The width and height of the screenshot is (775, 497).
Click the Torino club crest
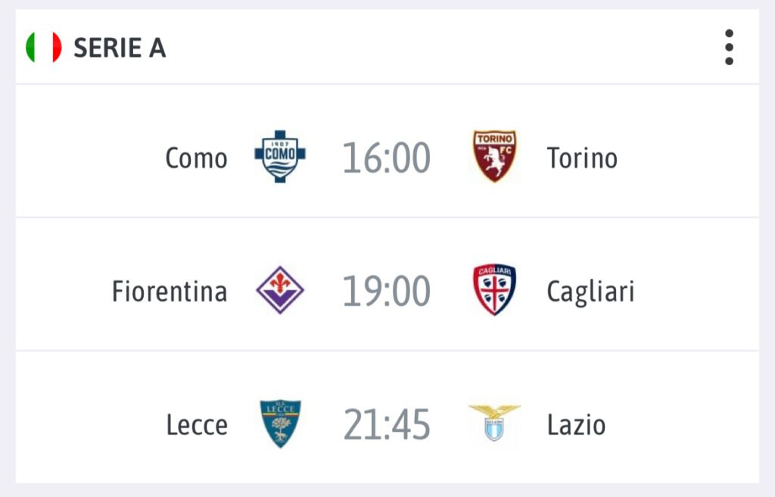tap(494, 156)
